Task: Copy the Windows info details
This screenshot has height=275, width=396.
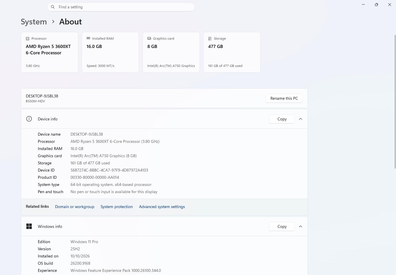Action: coord(282,226)
